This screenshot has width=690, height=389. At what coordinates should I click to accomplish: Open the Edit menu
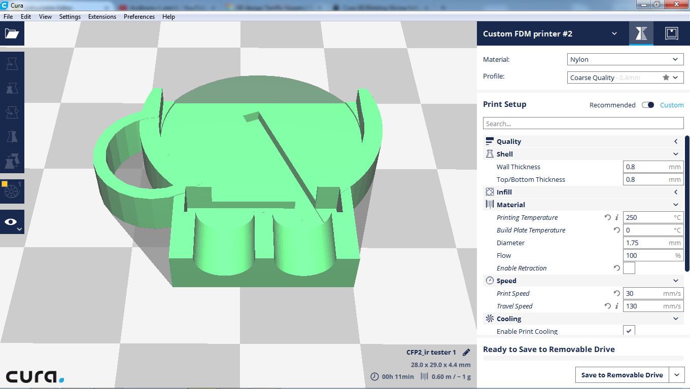pyautogui.click(x=26, y=17)
